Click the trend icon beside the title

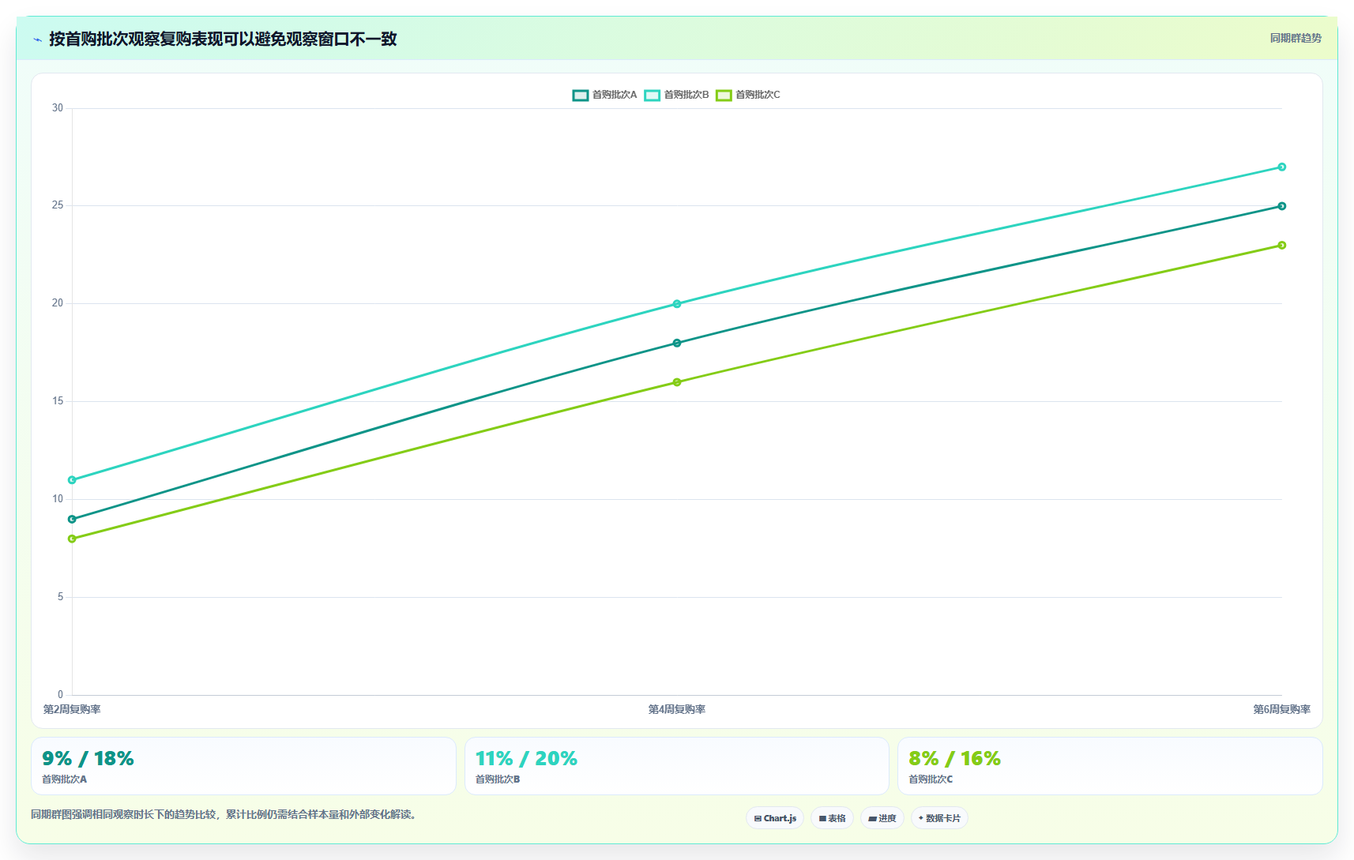37,39
